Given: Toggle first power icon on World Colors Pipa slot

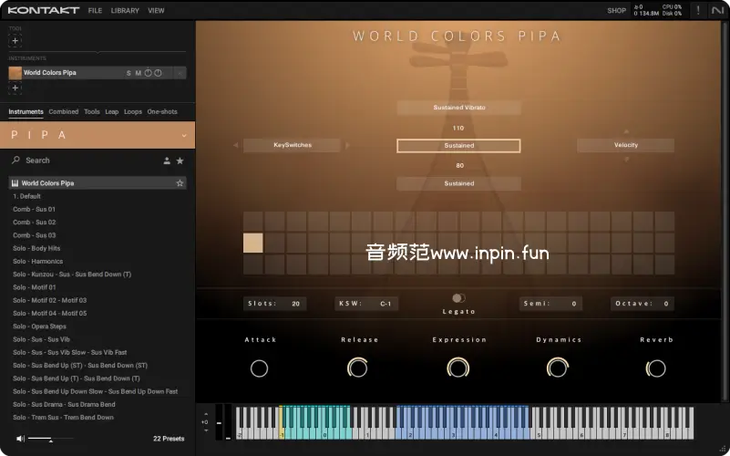Looking at the screenshot, I should pos(148,73).
